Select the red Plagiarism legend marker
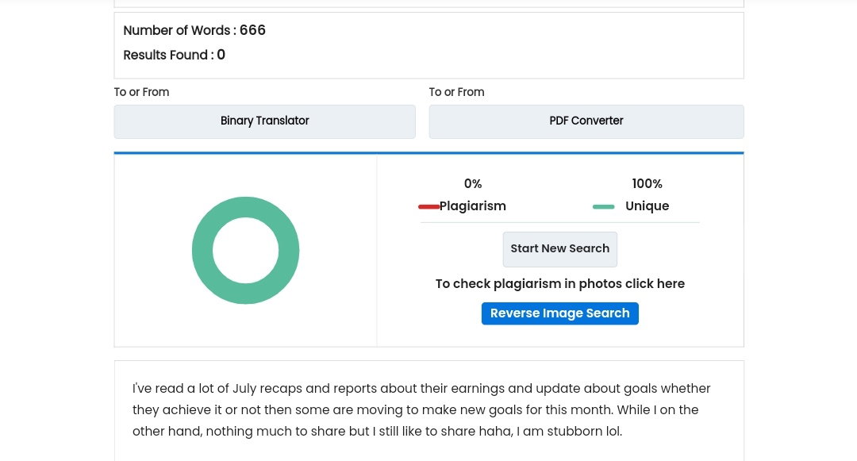This screenshot has width=857, height=461. point(428,206)
